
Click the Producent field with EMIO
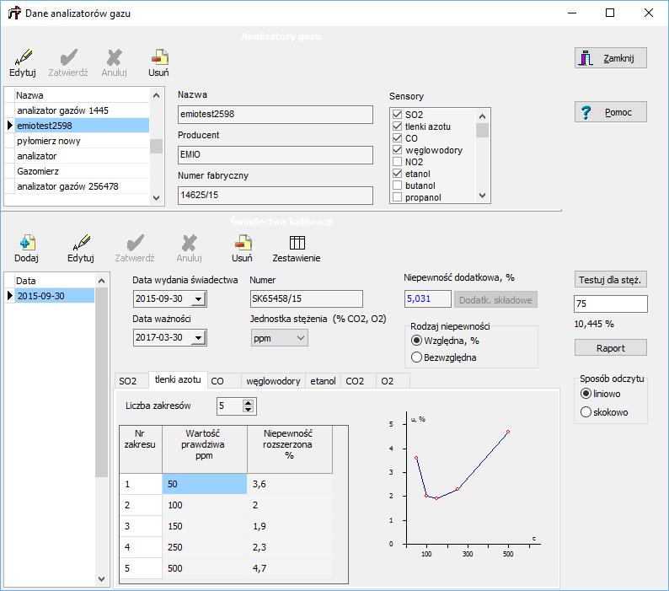click(276, 155)
